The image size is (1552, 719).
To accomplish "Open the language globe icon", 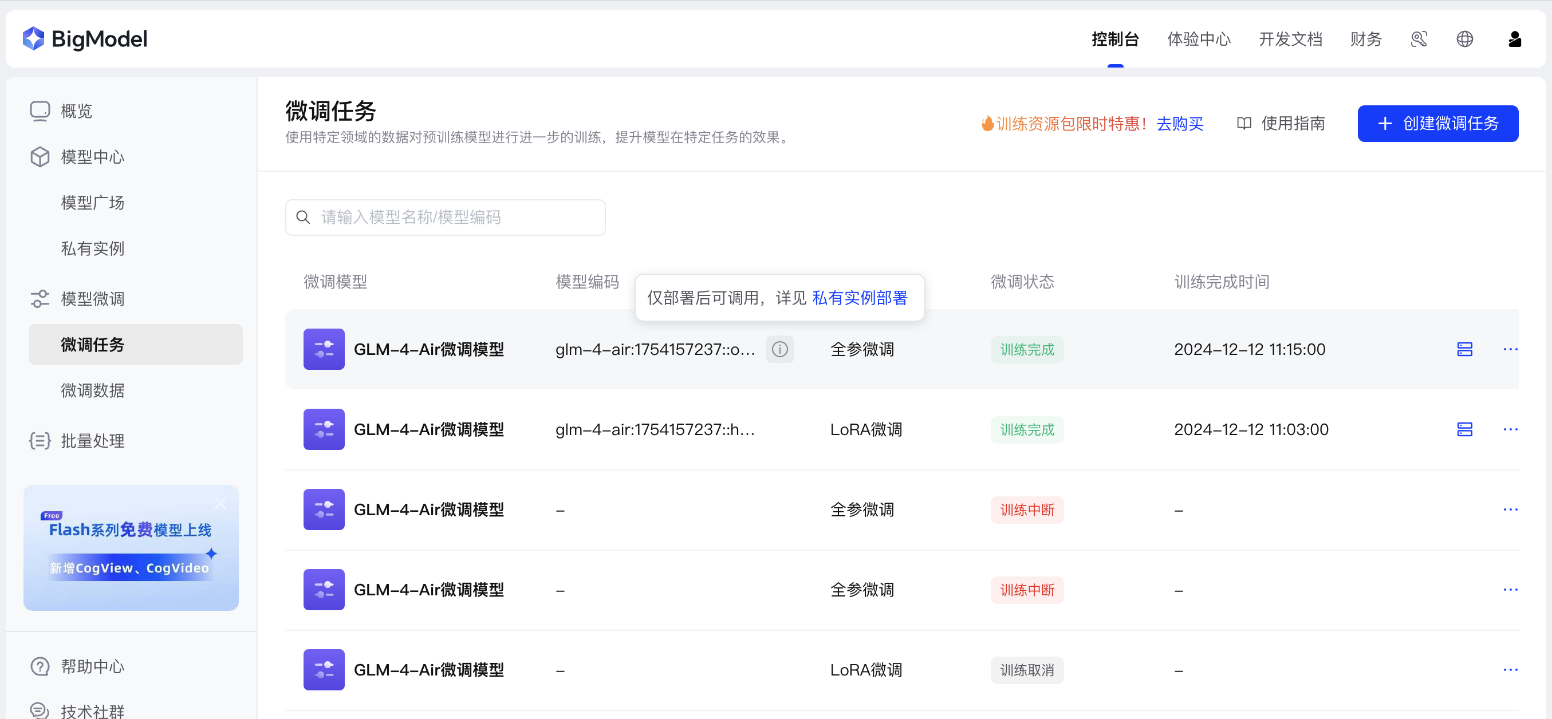I will 1464,39.
